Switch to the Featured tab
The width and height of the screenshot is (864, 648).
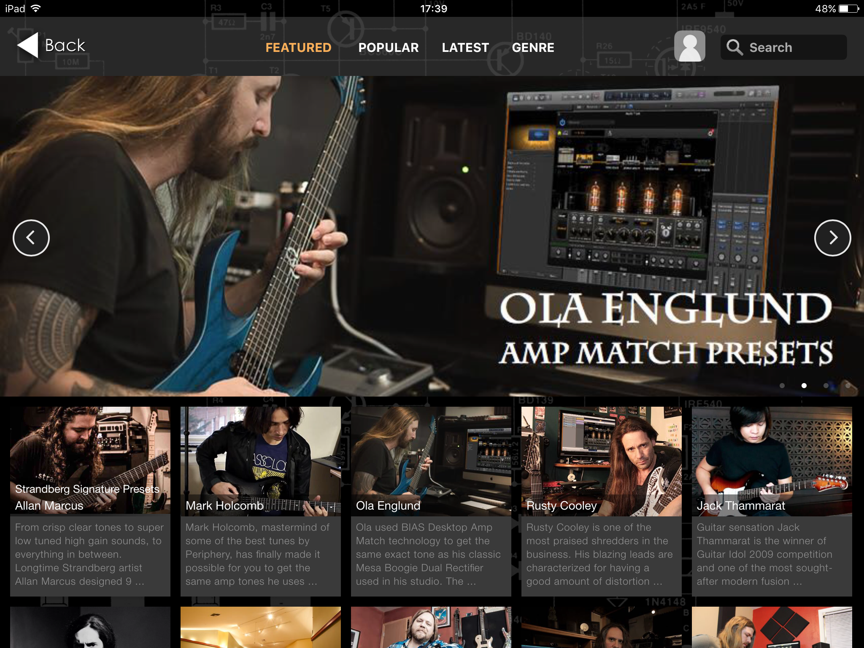[298, 48]
